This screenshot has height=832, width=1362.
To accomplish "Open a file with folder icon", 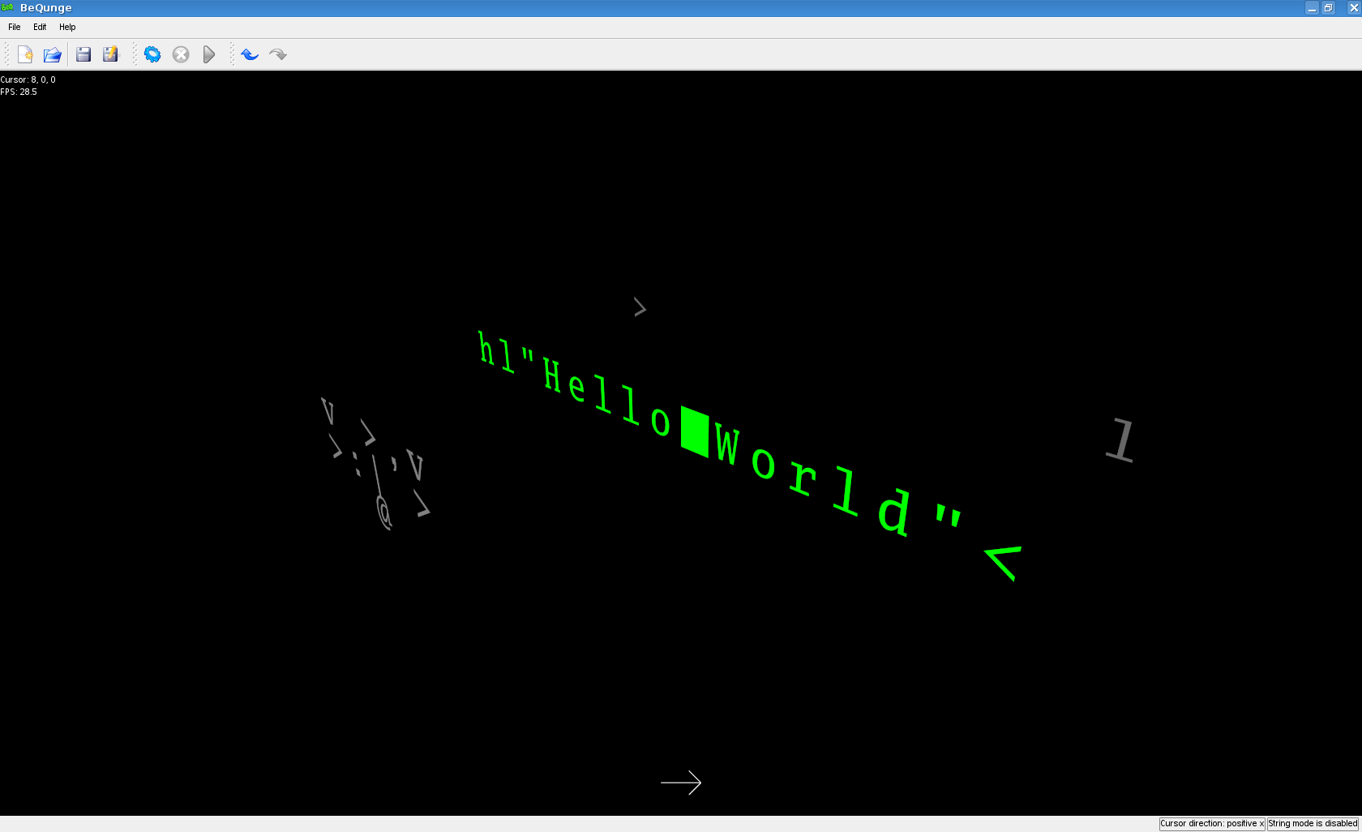I will tap(53, 54).
